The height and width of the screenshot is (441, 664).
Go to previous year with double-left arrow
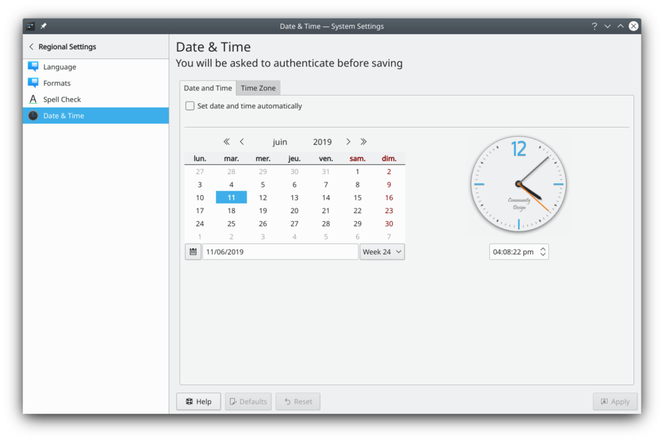pos(226,141)
